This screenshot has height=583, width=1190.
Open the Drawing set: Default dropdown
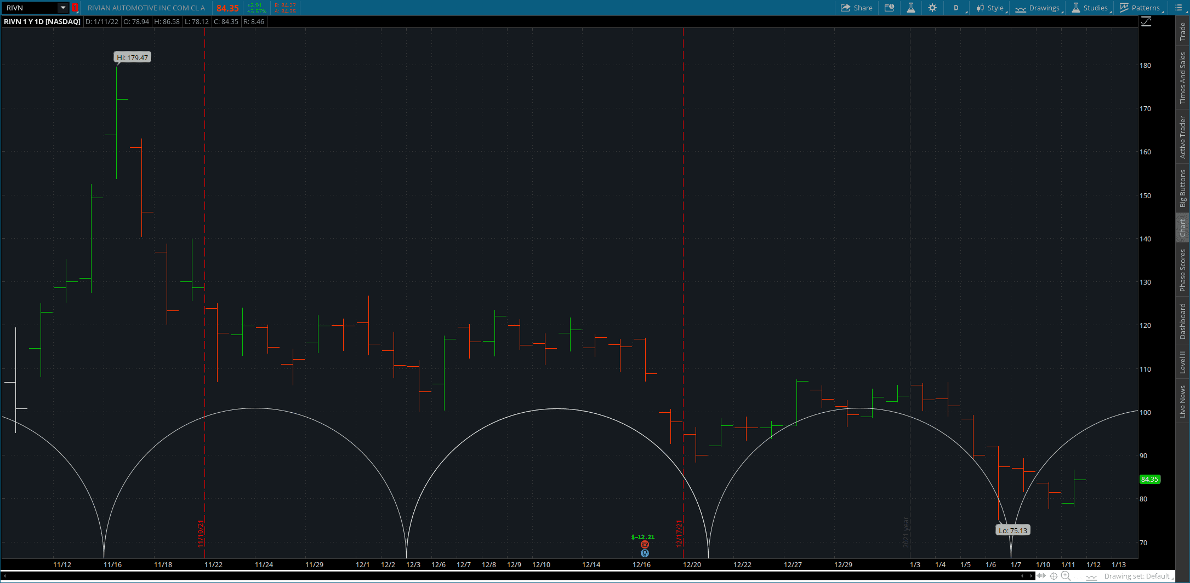(x=1138, y=576)
